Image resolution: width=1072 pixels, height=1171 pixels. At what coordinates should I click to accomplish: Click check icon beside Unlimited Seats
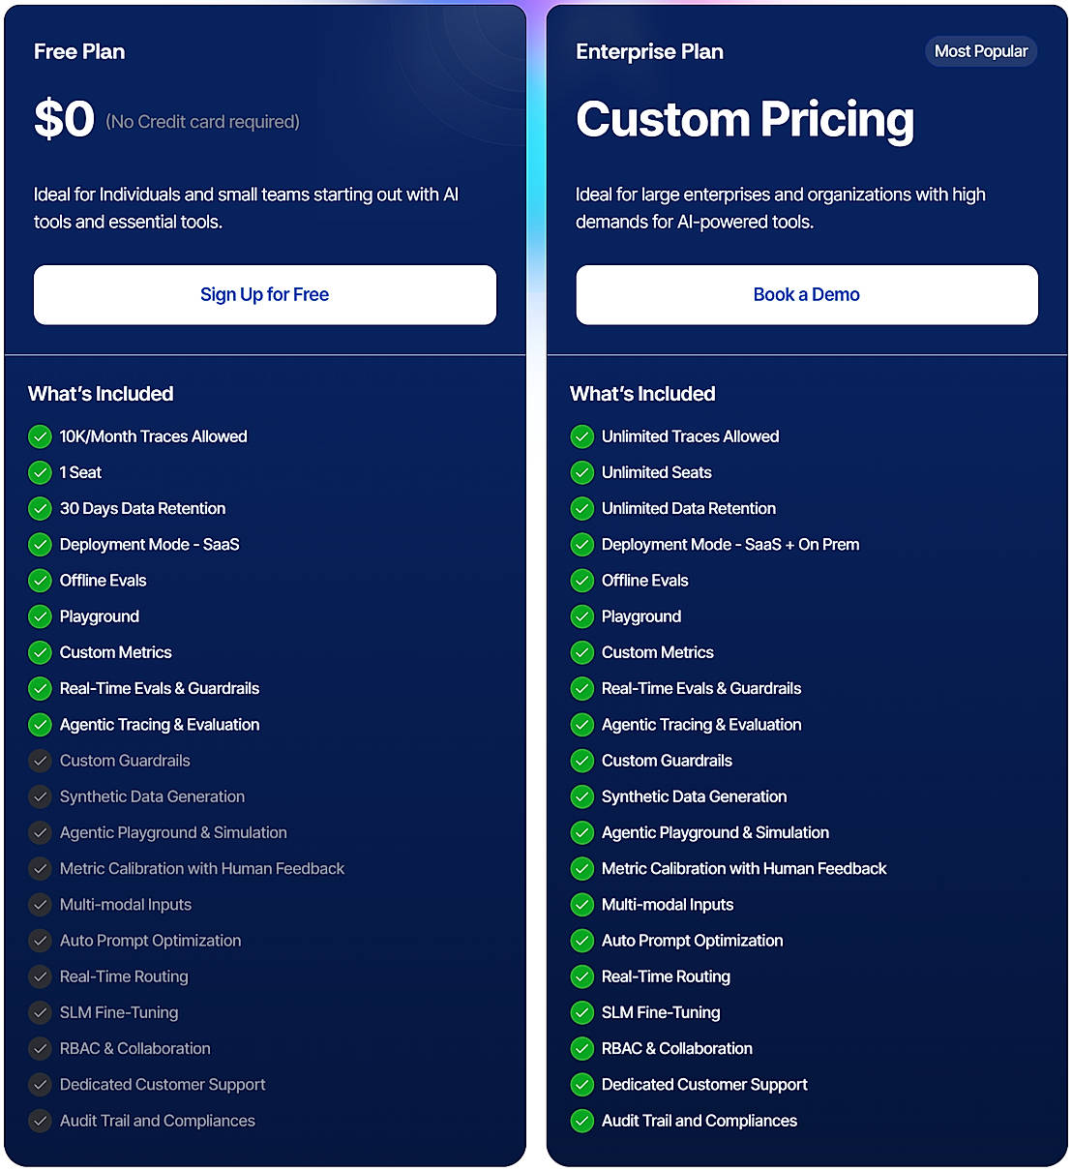tap(581, 472)
